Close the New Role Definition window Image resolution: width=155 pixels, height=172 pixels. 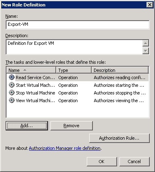coord(150,5)
